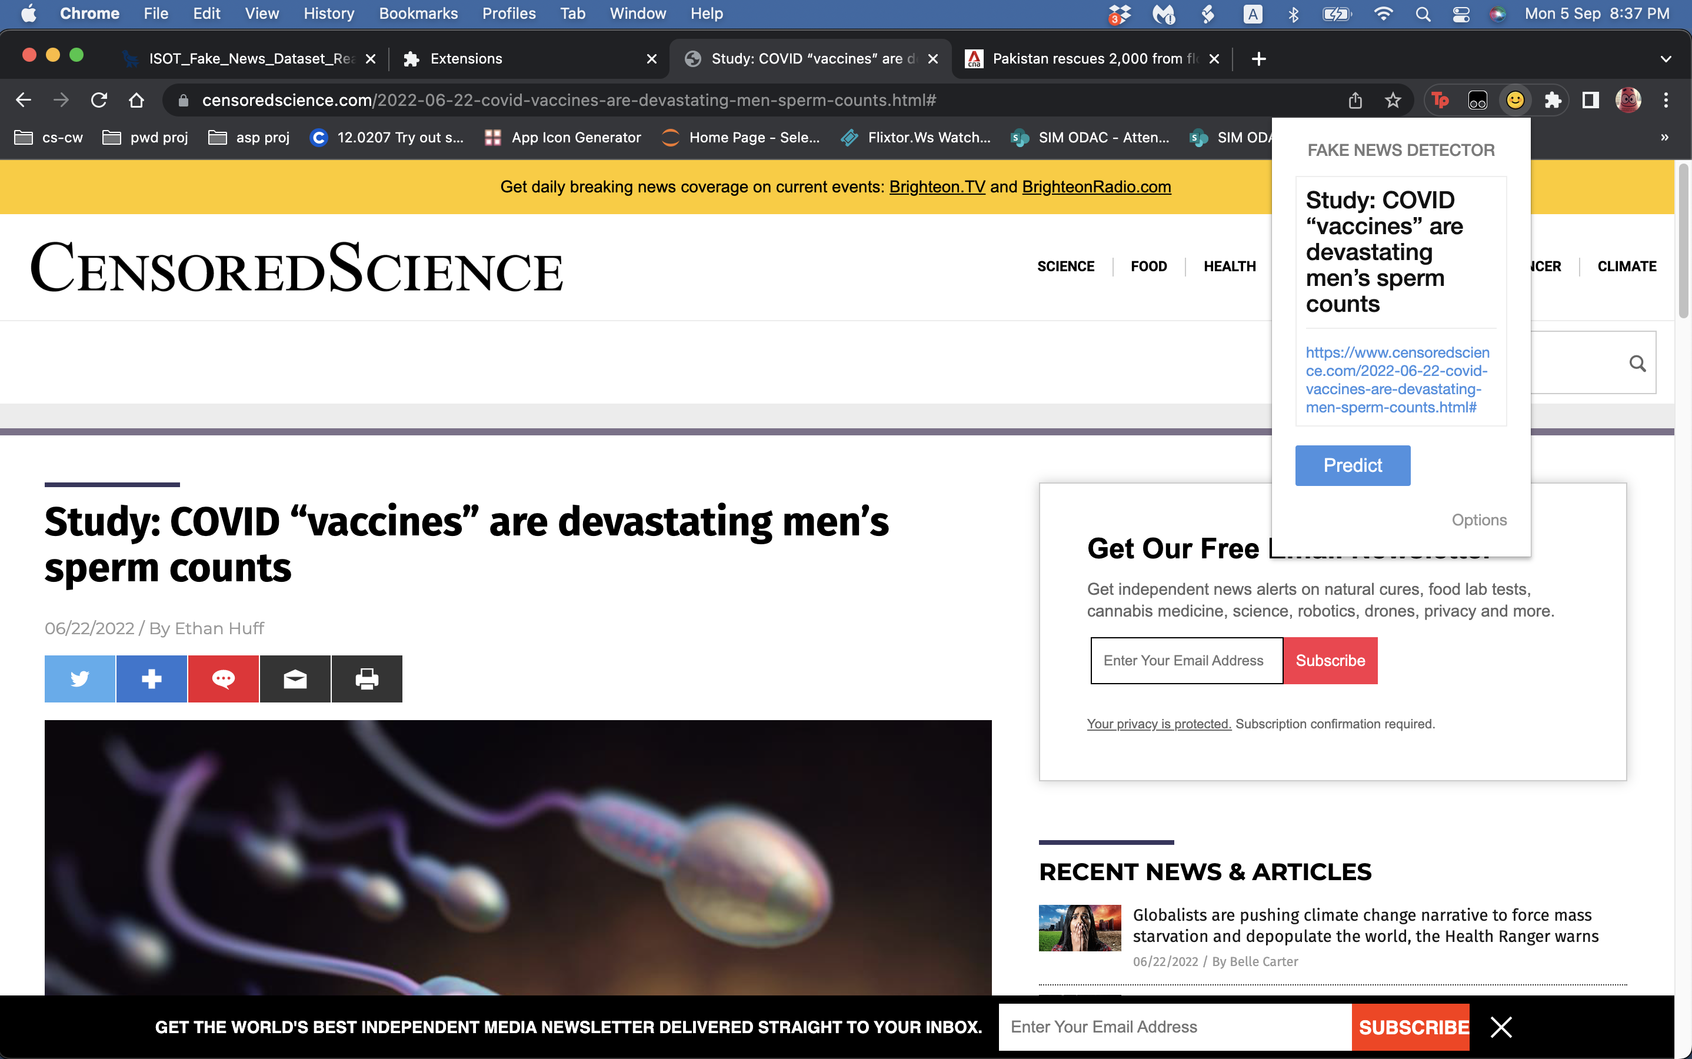Open the Extensions puzzle icon
The image size is (1692, 1059).
1553,100
